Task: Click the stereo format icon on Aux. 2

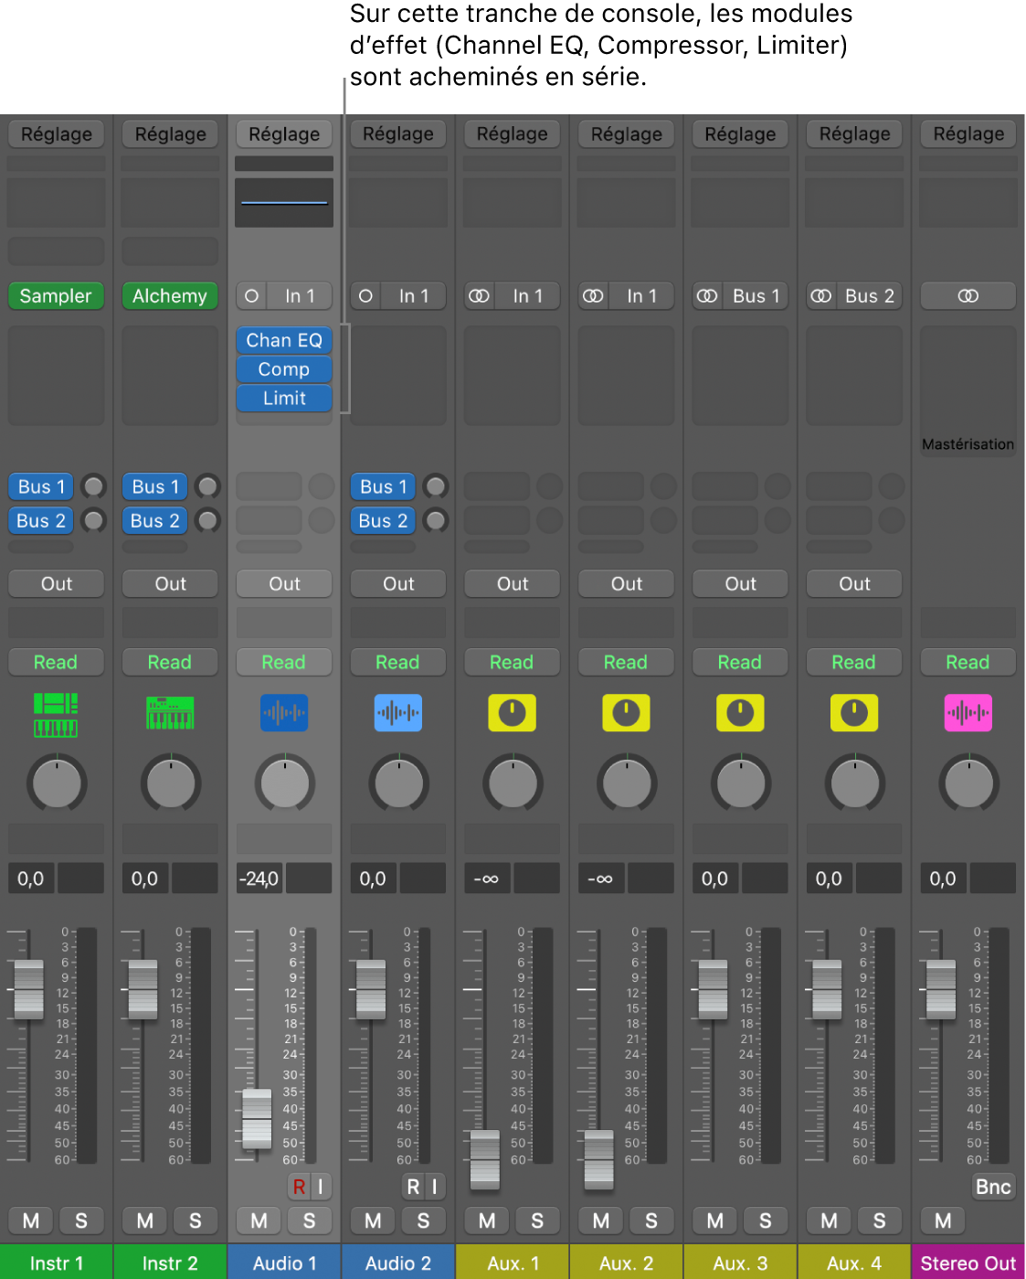Action: [x=593, y=295]
